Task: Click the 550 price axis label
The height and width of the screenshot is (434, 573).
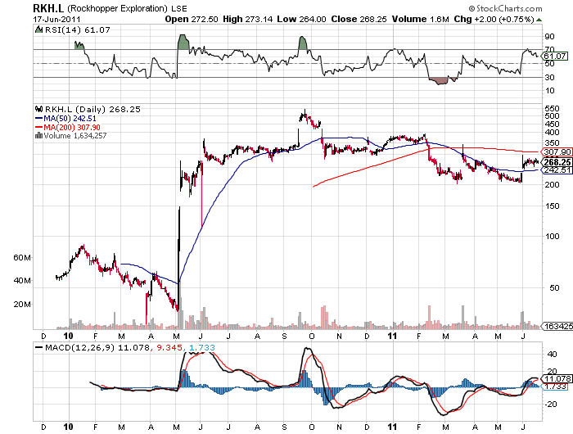Action: (x=552, y=109)
